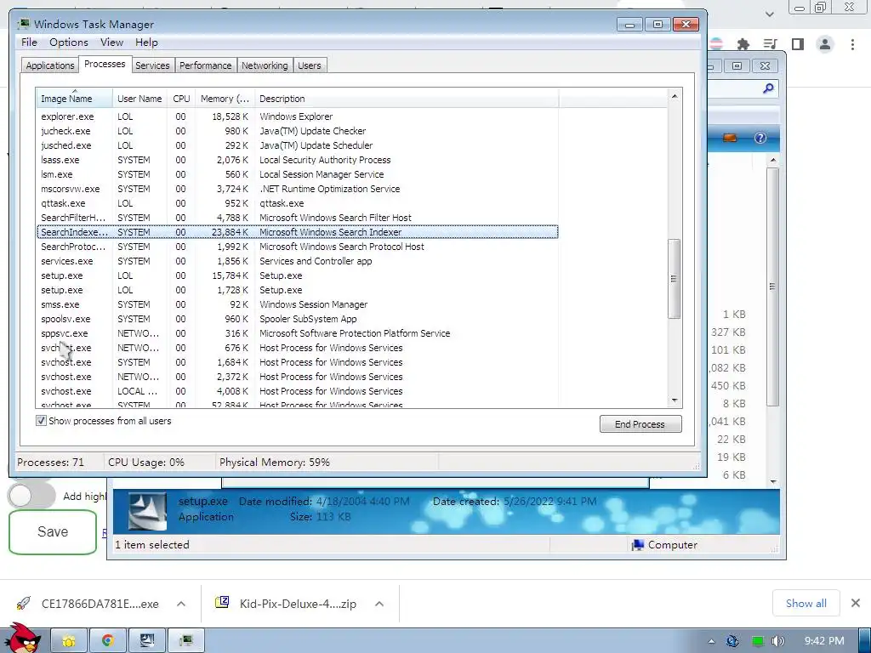The image size is (871, 653).
Task: Select the explorer.exe process row
Action: click(297, 116)
